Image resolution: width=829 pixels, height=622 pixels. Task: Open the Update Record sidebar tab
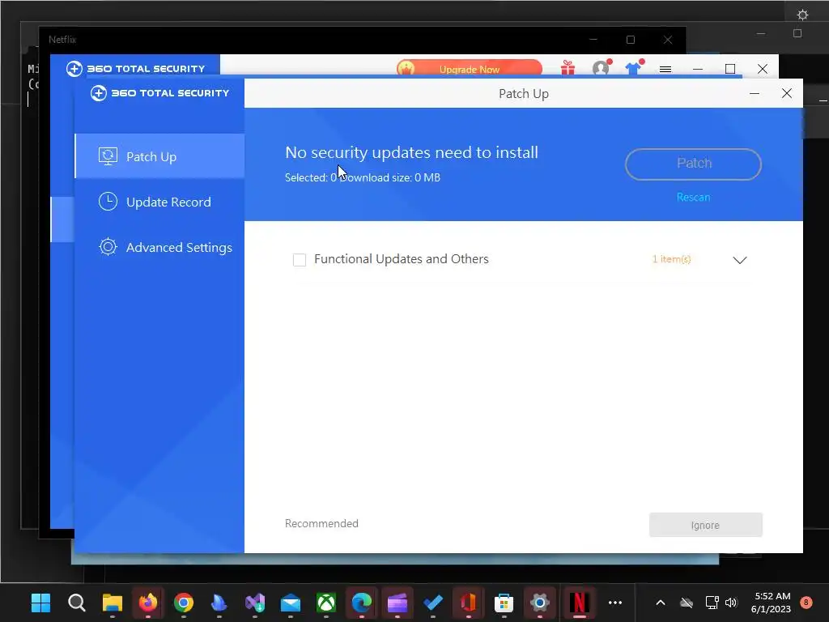[159, 202]
